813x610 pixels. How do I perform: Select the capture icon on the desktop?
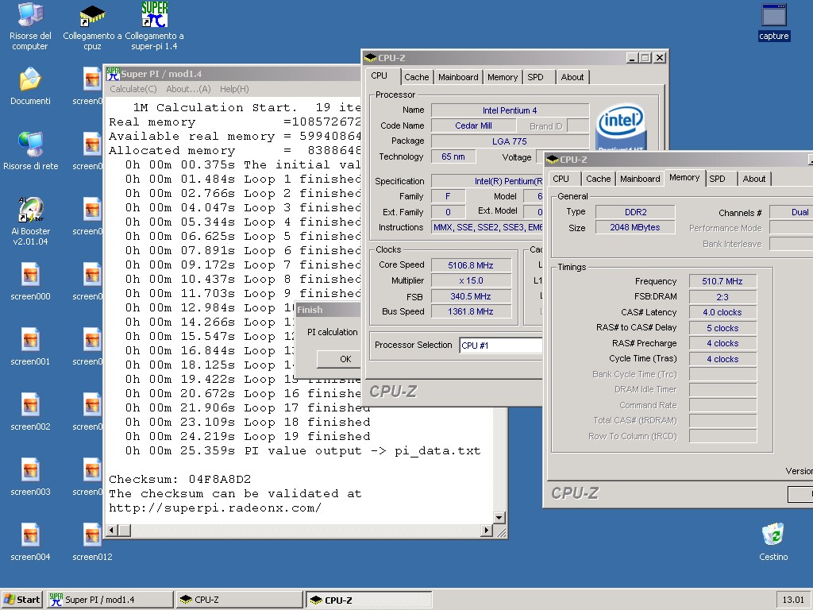[x=773, y=22]
